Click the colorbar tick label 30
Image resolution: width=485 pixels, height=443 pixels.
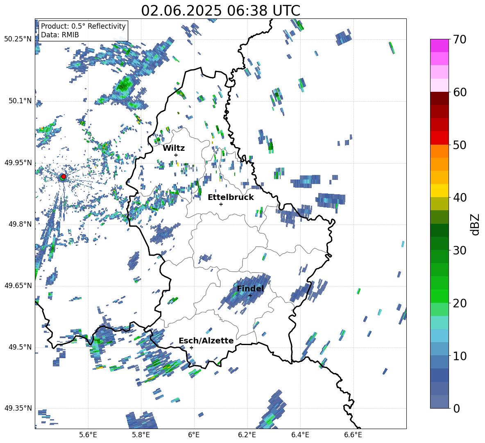point(460,250)
